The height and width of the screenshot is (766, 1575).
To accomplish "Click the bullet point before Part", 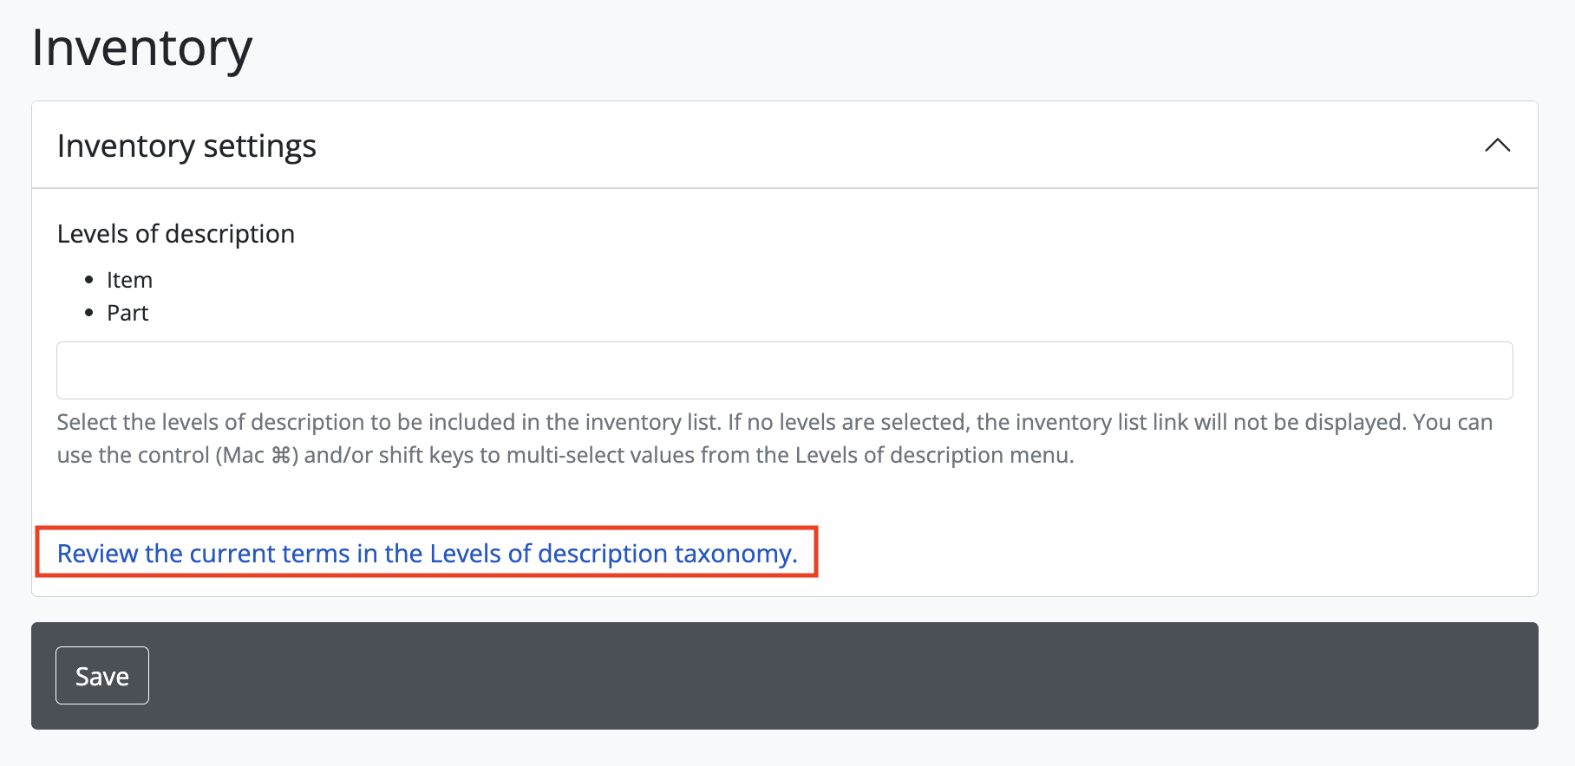I will click(x=88, y=313).
